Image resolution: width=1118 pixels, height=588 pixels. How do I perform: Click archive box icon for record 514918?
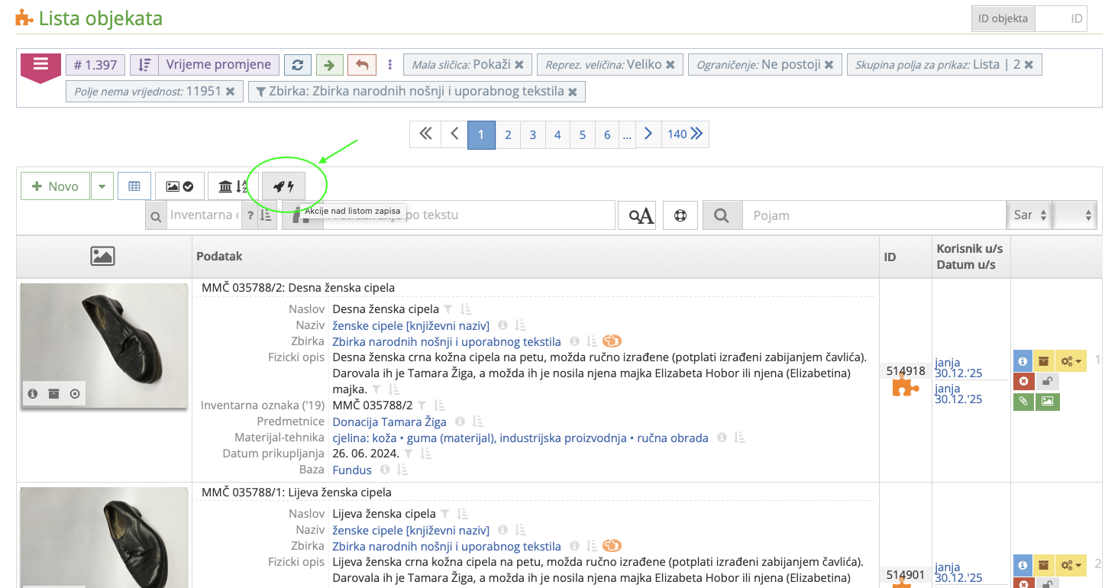(1044, 360)
